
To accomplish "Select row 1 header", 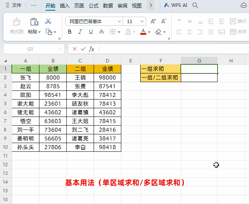I will click(x=6, y=69).
